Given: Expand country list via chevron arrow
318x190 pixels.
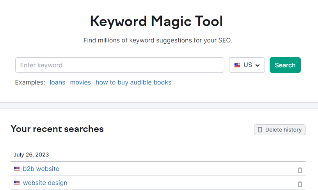Looking at the screenshot, I should (x=258, y=65).
